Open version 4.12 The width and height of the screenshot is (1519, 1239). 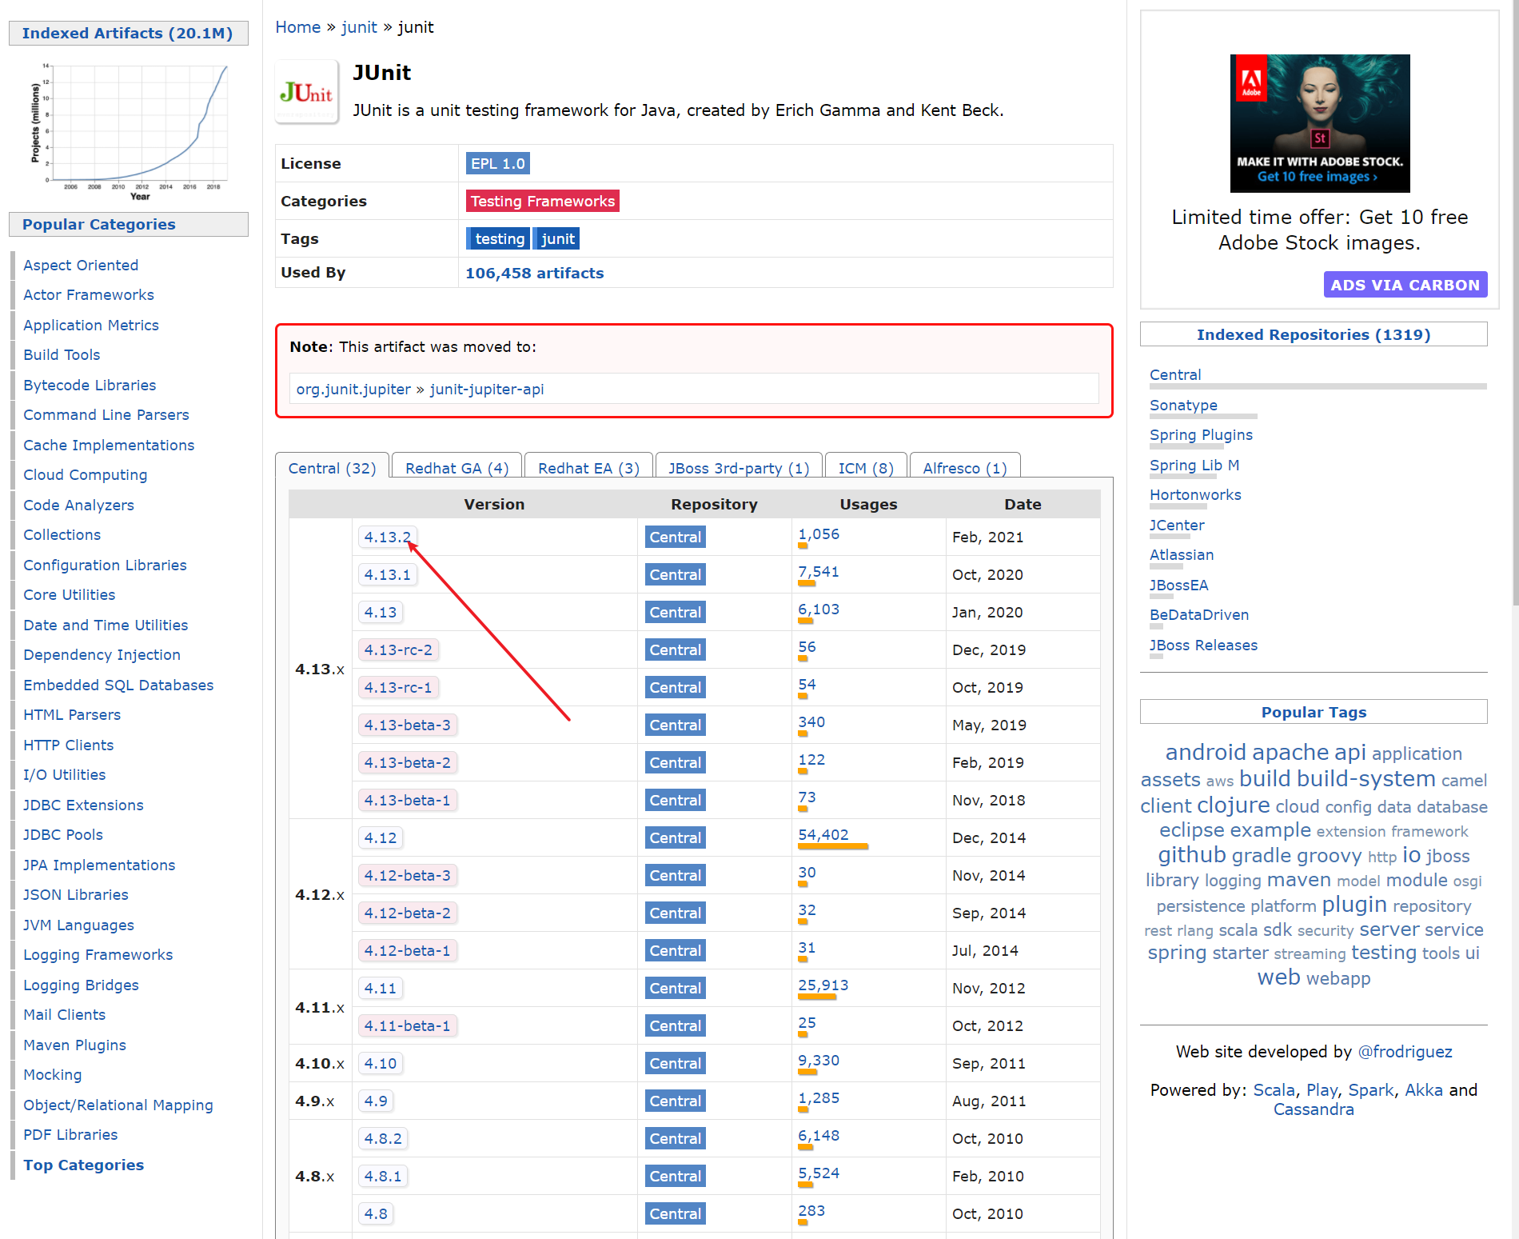[381, 837]
